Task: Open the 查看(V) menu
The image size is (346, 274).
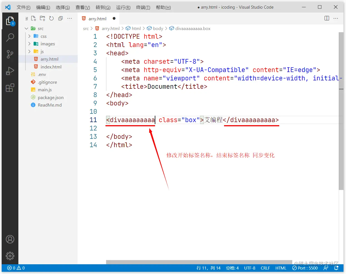Action: coord(83,7)
